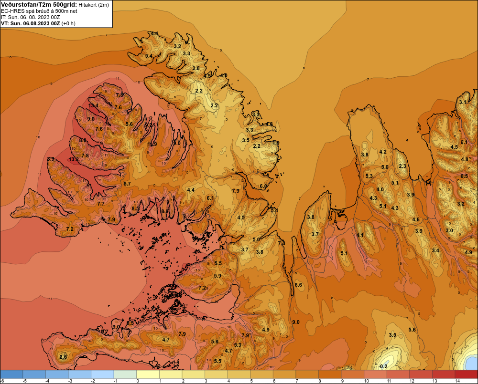Select the legend color swatch between 5 and 6
The height and width of the screenshot is (384, 478).
click(262, 374)
